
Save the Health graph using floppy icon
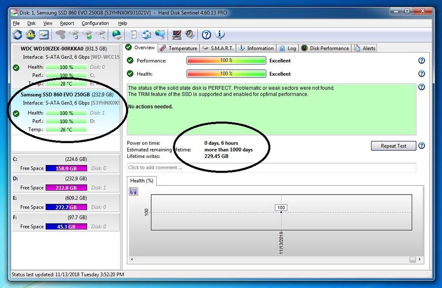(133, 192)
